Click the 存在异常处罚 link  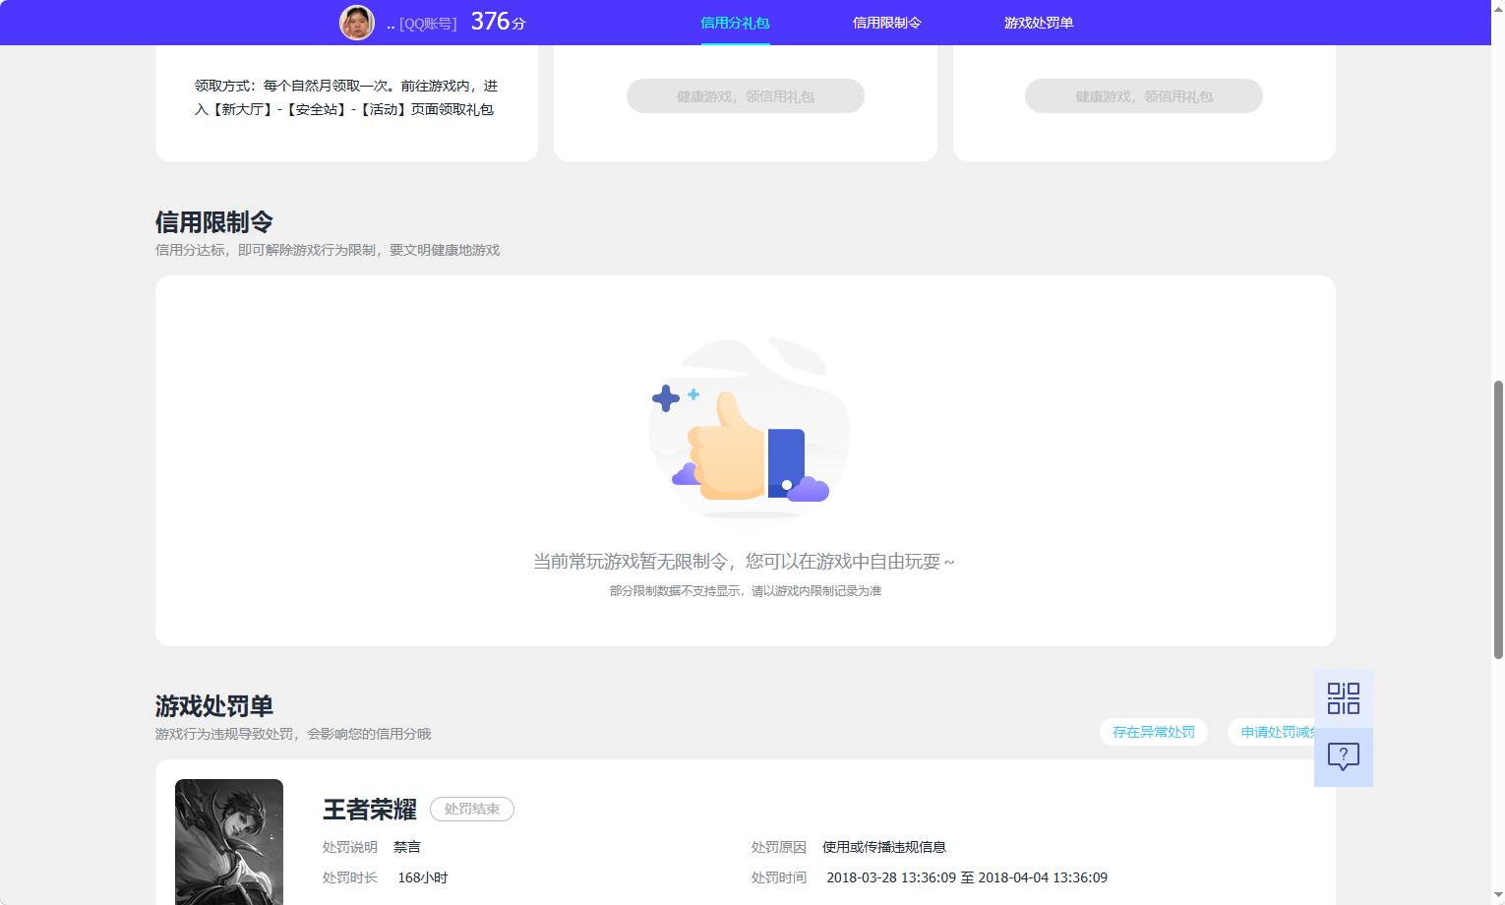tap(1154, 732)
